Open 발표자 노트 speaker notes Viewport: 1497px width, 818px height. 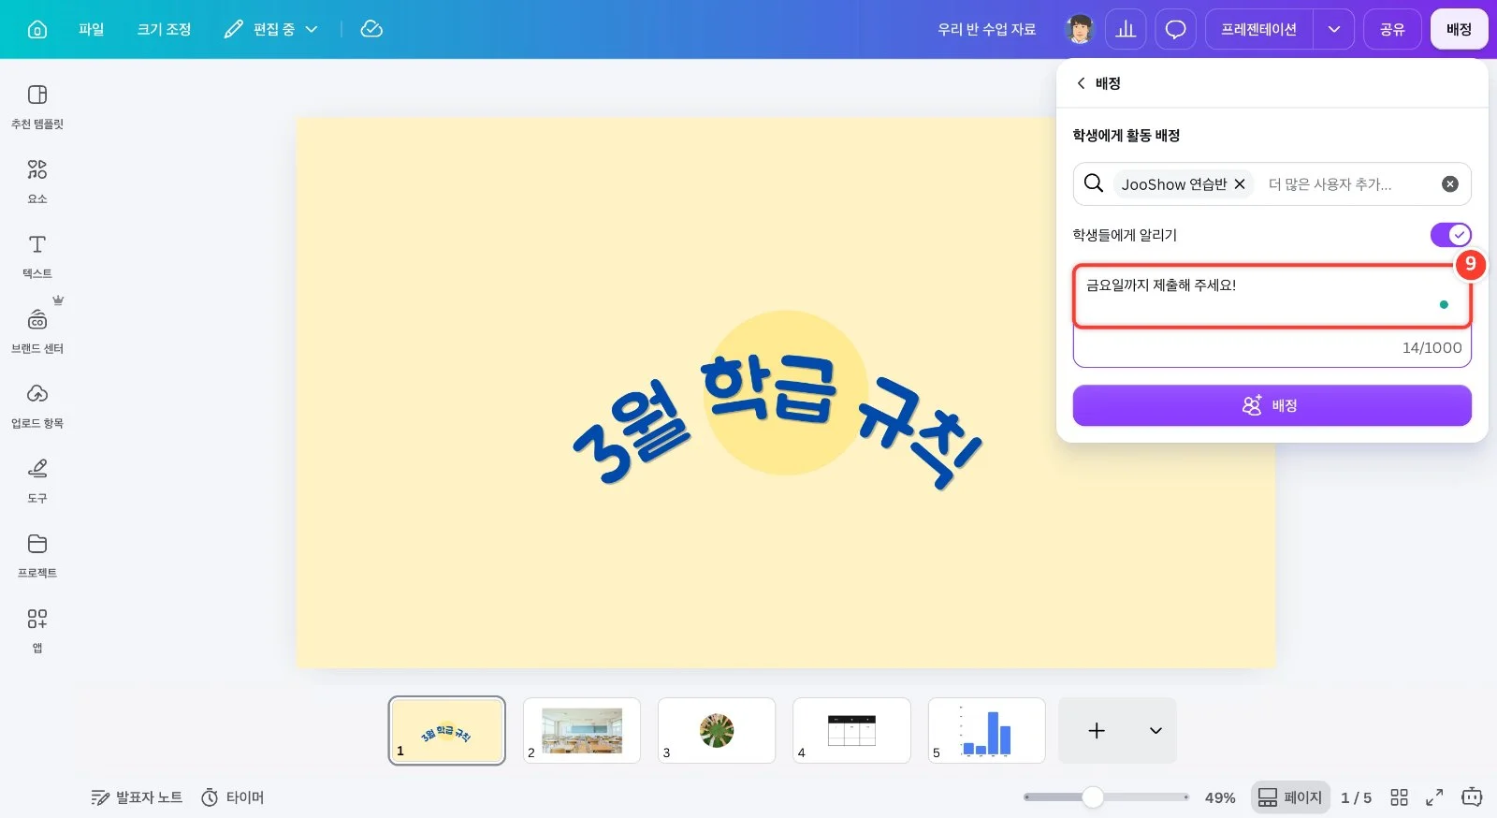pyautogui.click(x=137, y=797)
